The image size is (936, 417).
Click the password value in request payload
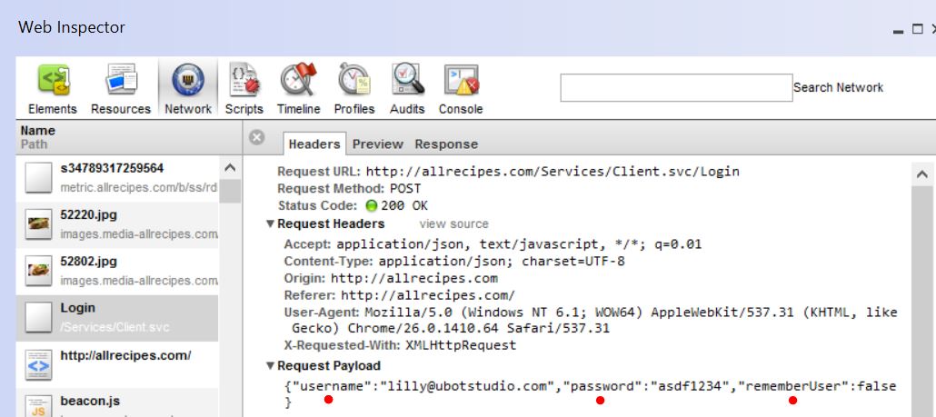pos(692,387)
